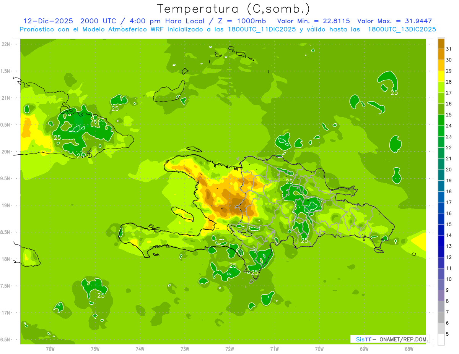Click the "68W" longitude label

[409, 349]
